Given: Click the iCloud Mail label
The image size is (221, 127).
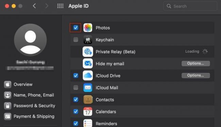Looking at the screenshot, I should 107,88.
